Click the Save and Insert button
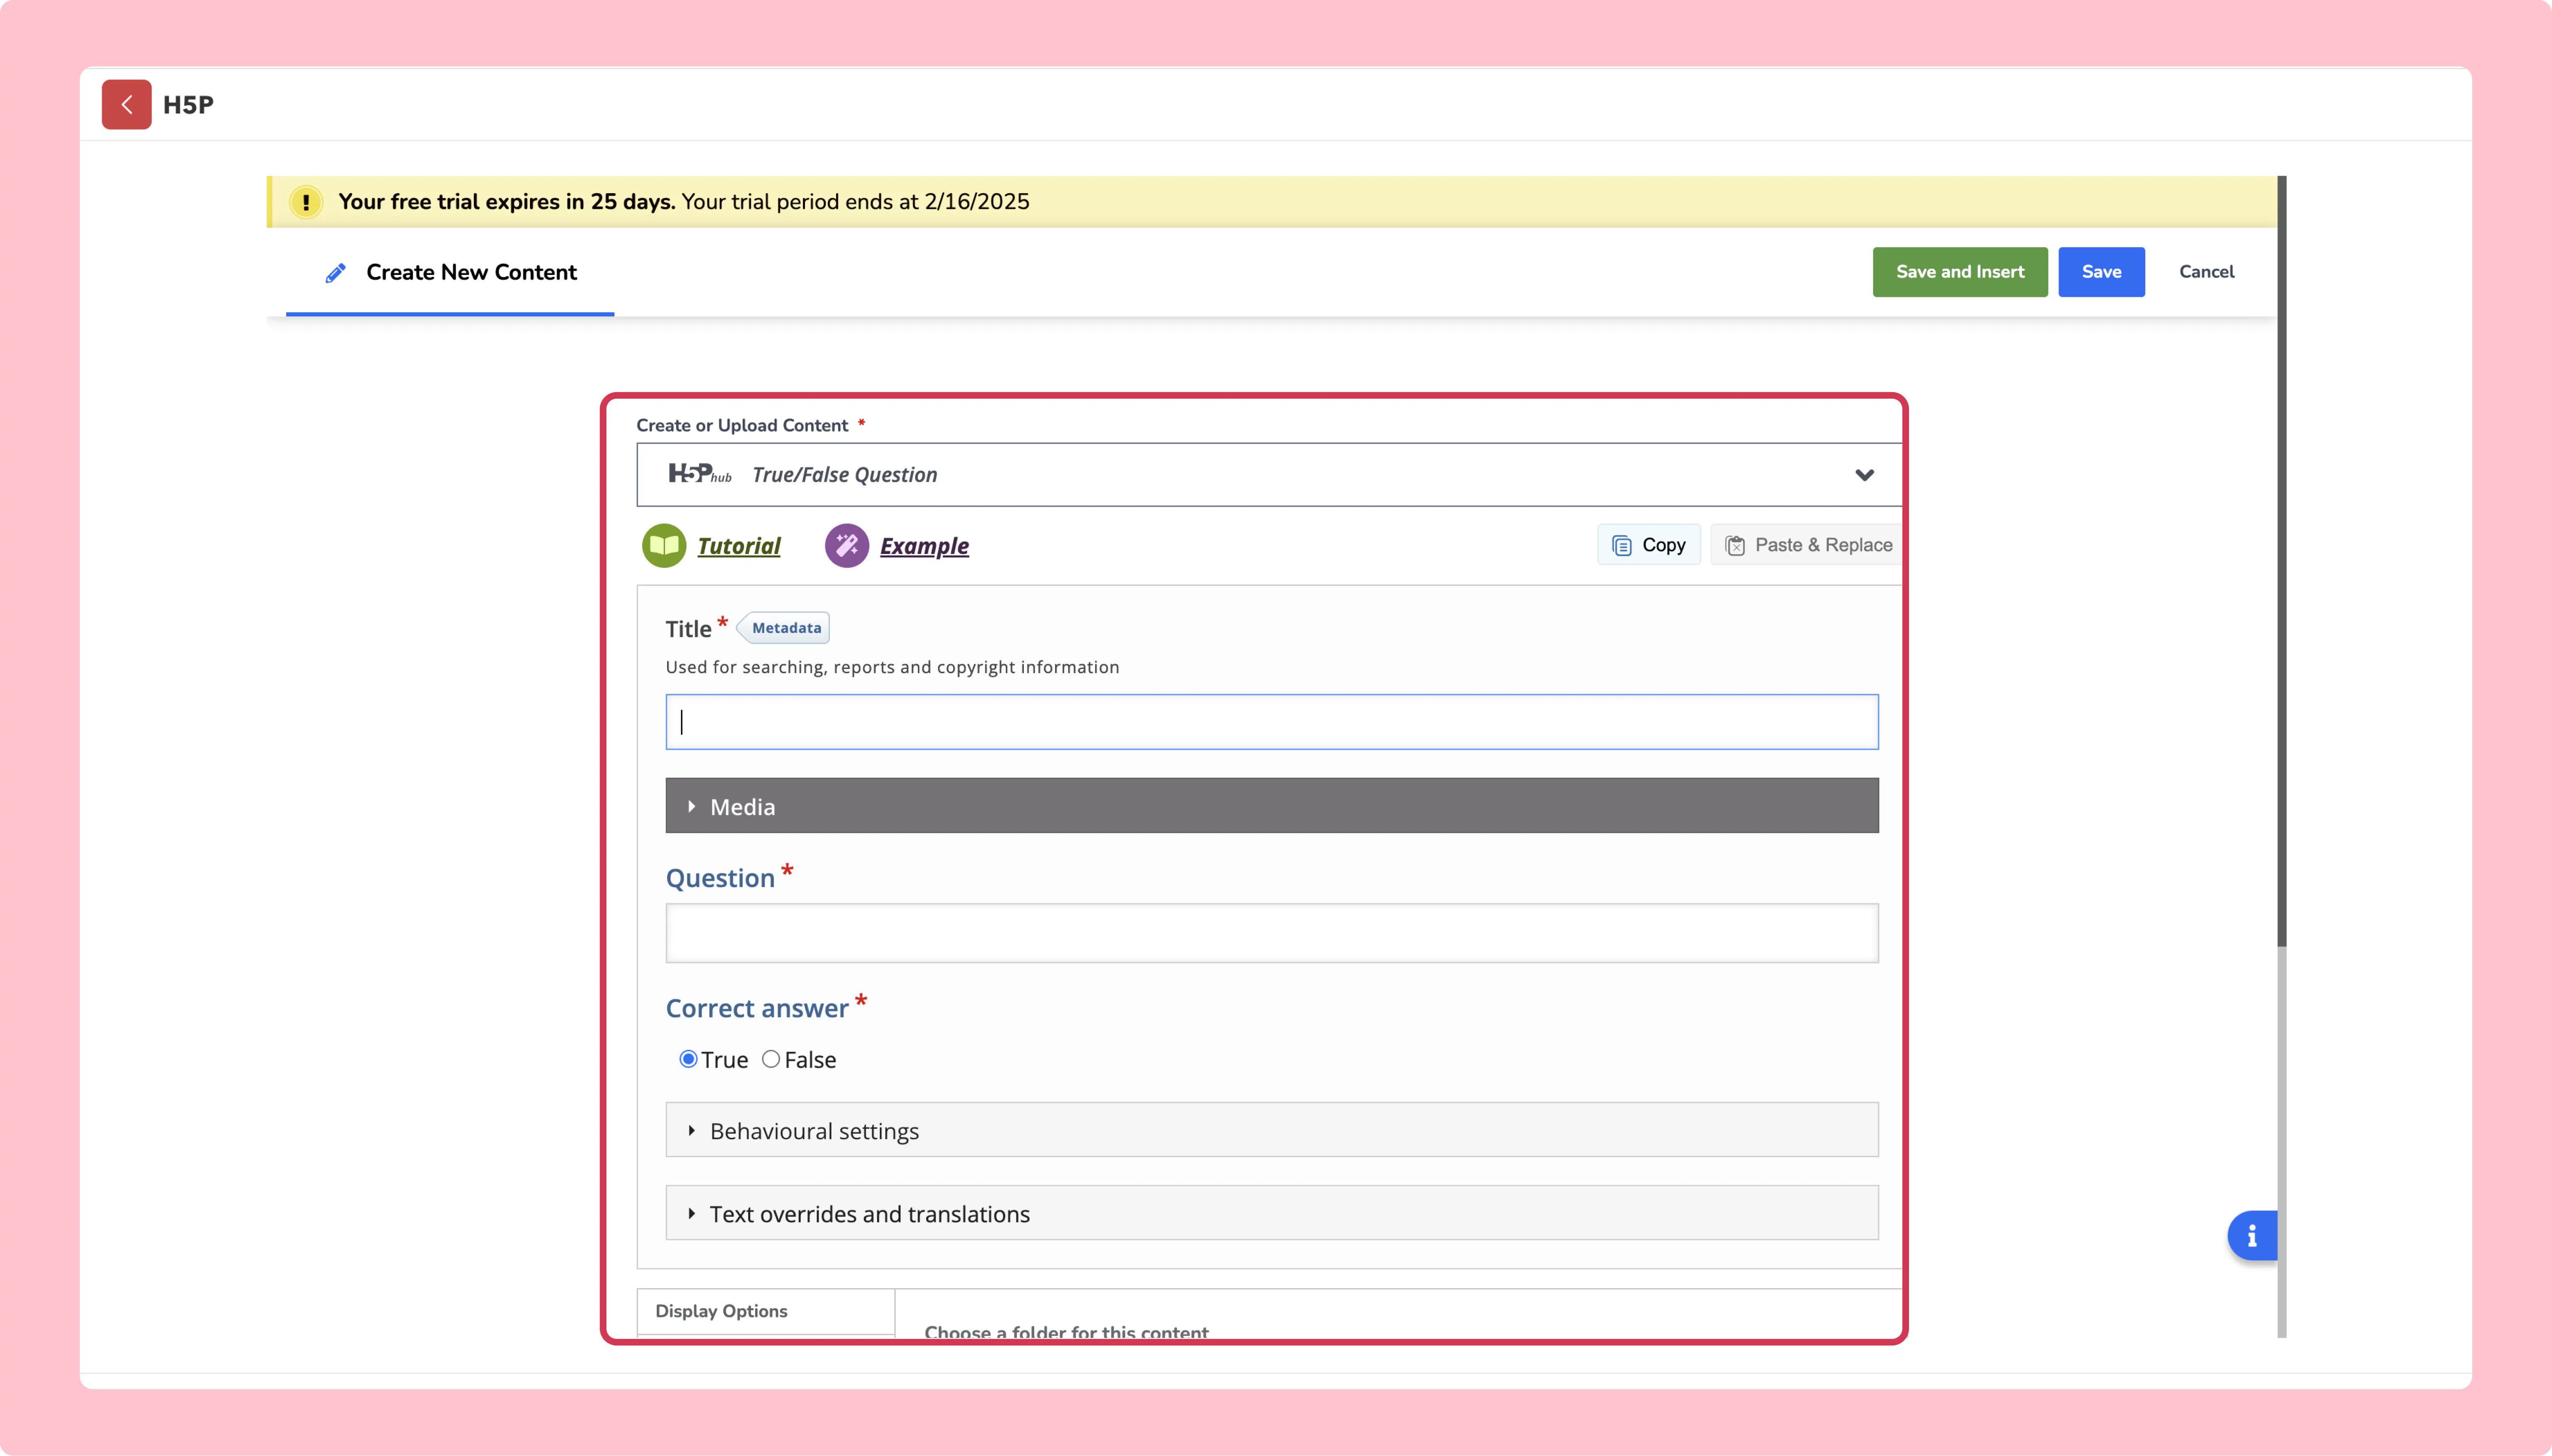Screen dimensions: 2552x1456 point(1960,272)
